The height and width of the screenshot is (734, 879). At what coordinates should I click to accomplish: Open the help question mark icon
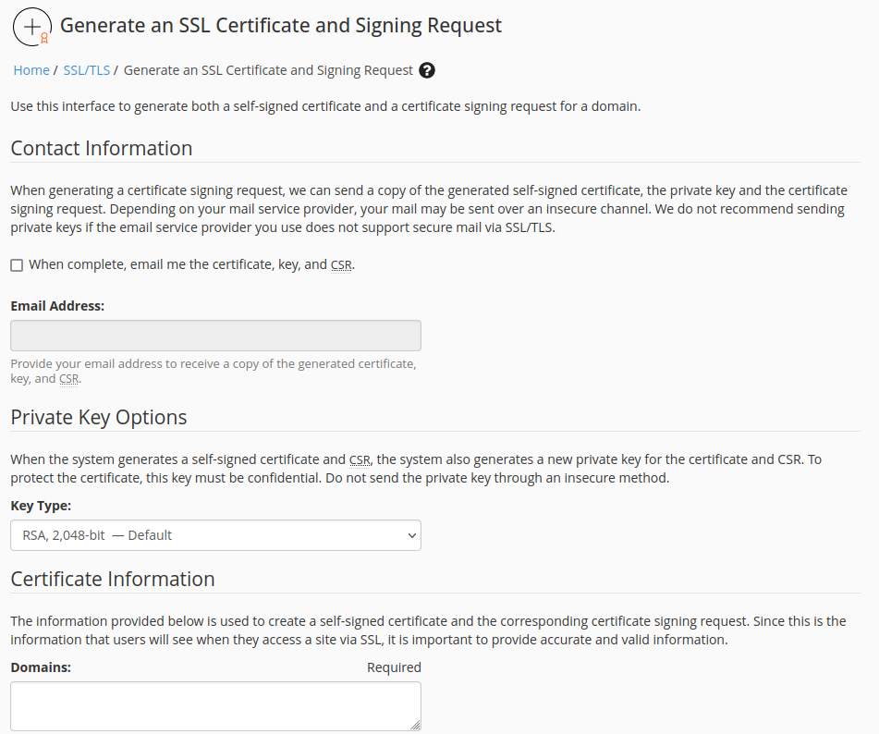click(x=427, y=70)
